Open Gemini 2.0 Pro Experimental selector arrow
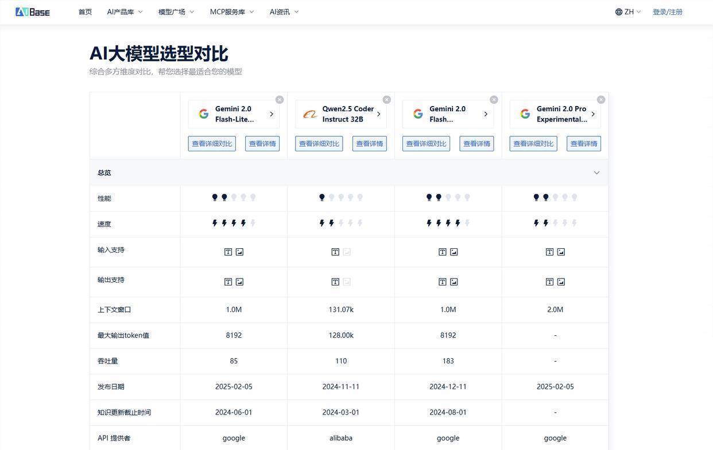Screen dimensions: 713x450 coord(593,114)
